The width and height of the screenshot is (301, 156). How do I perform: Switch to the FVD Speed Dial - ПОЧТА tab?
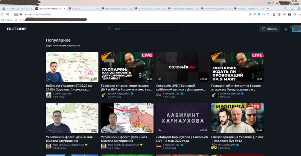17,9
